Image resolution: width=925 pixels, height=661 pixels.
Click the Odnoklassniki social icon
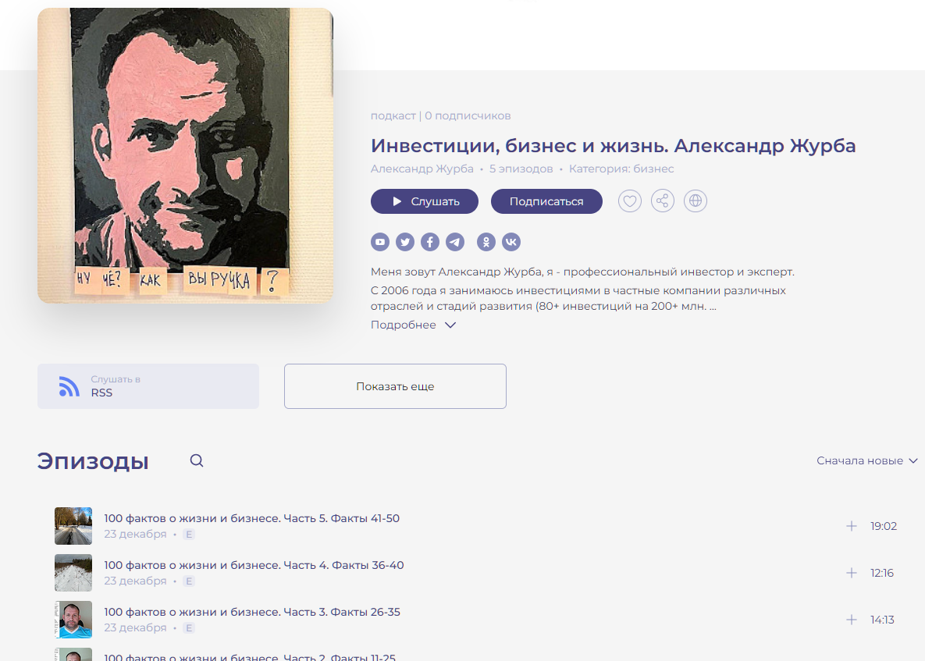point(486,242)
